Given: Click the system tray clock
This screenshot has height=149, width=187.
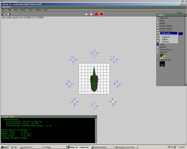Looking at the screenshot, I should coord(182,147).
